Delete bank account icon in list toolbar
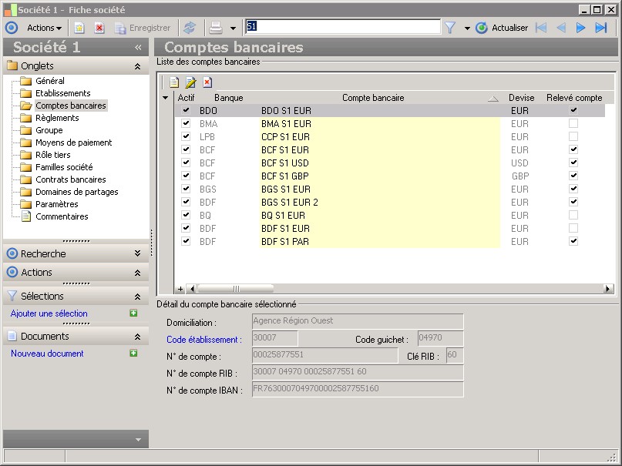The image size is (622, 466). [x=207, y=82]
